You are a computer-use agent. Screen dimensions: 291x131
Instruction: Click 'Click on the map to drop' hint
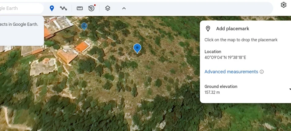point(241,40)
